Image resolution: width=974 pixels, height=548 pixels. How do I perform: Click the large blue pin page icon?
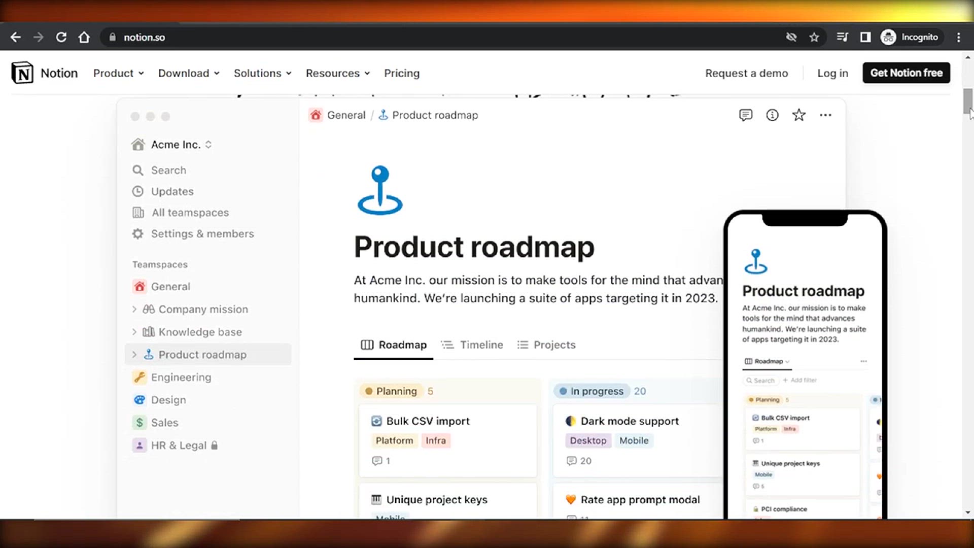[380, 190]
